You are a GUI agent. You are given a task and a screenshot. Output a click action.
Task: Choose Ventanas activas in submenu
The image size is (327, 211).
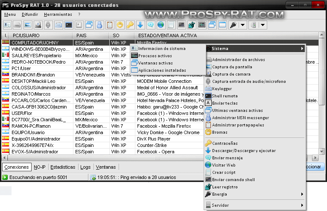click(x=168, y=63)
